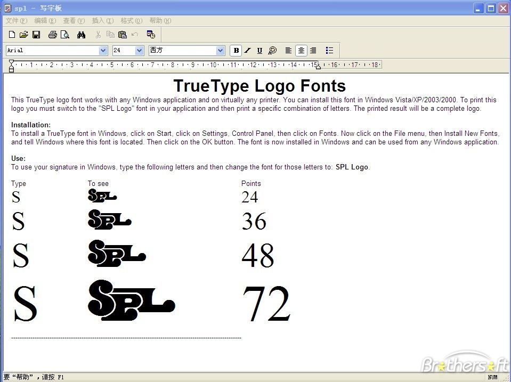The width and height of the screenshot is (511, 382).
Task: Center align text
Action: (301, 51)
